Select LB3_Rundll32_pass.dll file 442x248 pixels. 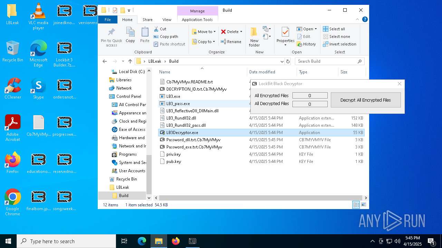click(186, 125)
